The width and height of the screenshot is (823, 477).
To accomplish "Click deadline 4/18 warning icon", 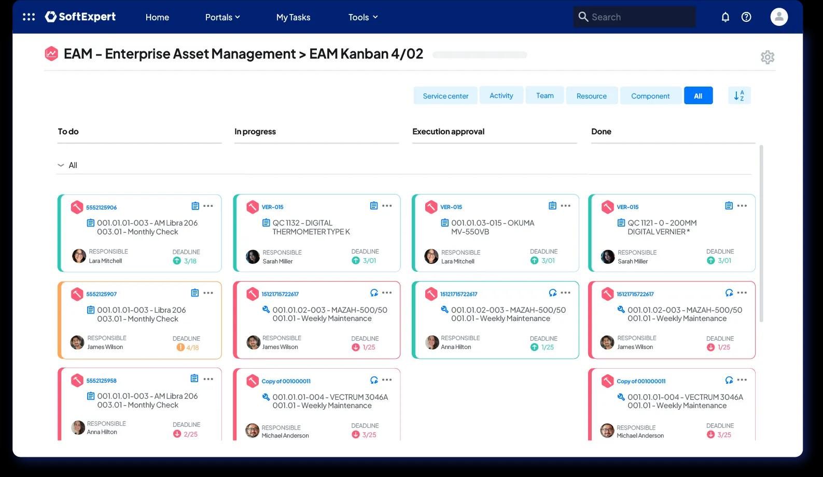I will 180,347.
